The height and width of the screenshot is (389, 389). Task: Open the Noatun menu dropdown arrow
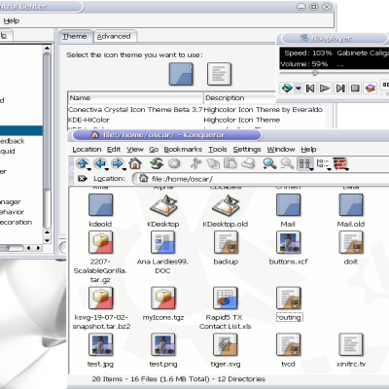pyautogui.click(x=299, y=88)
